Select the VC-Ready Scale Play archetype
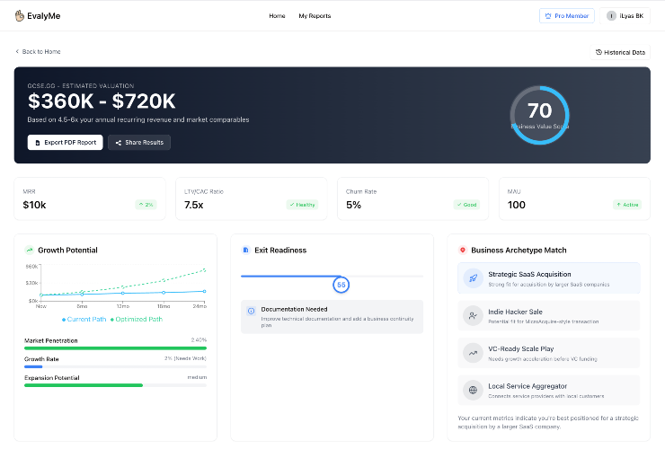 pyautogui.click(x=549, y=353)
